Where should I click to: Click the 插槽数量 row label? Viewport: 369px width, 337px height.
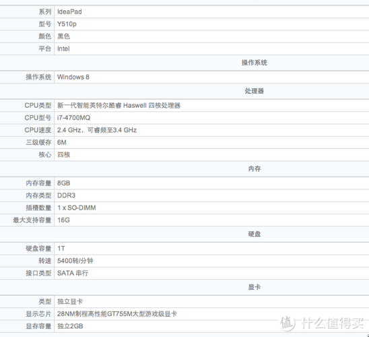pyautogui.click(x=38, y=208)
